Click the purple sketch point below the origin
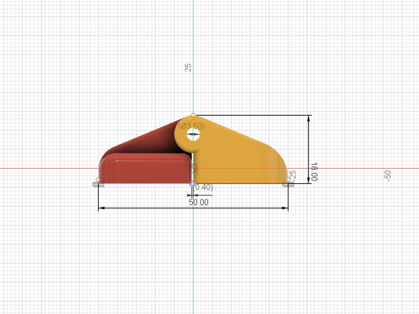Viewport: 419px width, 314px height. 193,184
